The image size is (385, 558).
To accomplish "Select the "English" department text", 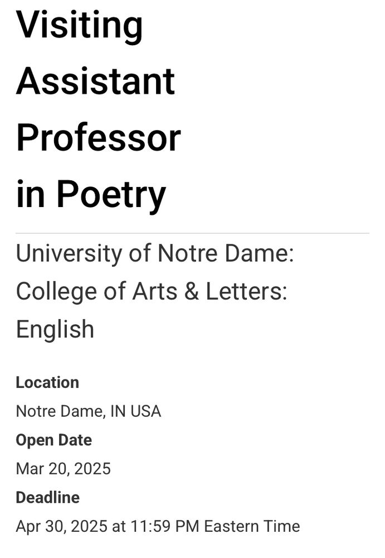I will 55,330.
